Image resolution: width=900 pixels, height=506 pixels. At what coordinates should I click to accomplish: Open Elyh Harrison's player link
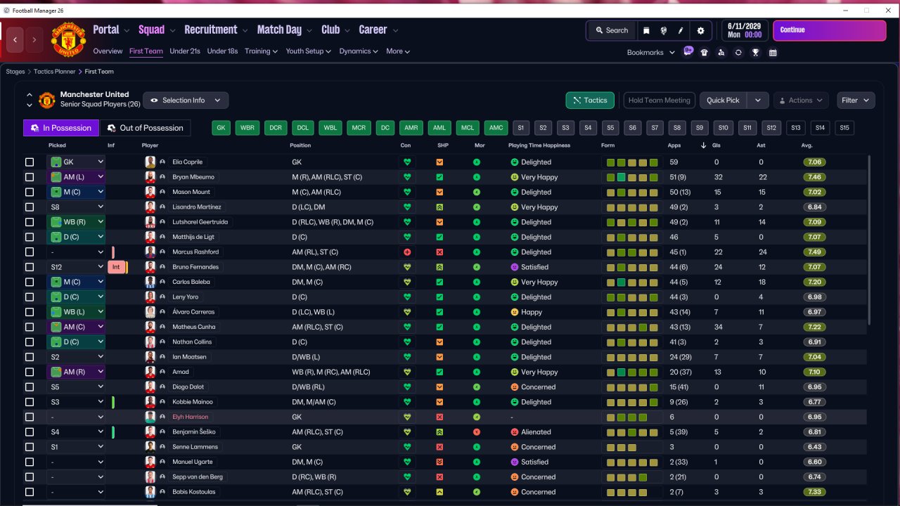[x=191, y=417]
